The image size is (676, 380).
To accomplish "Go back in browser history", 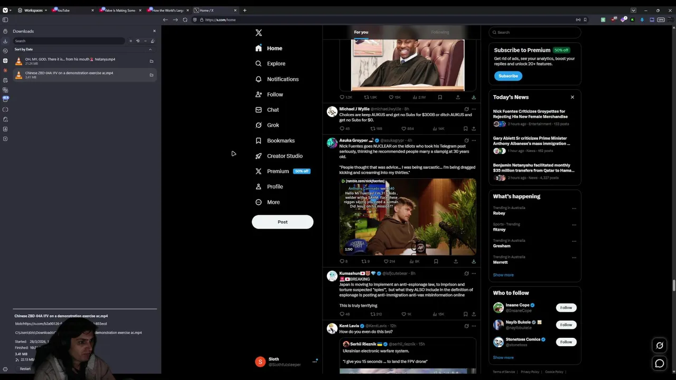I will [x=165, y=20].
